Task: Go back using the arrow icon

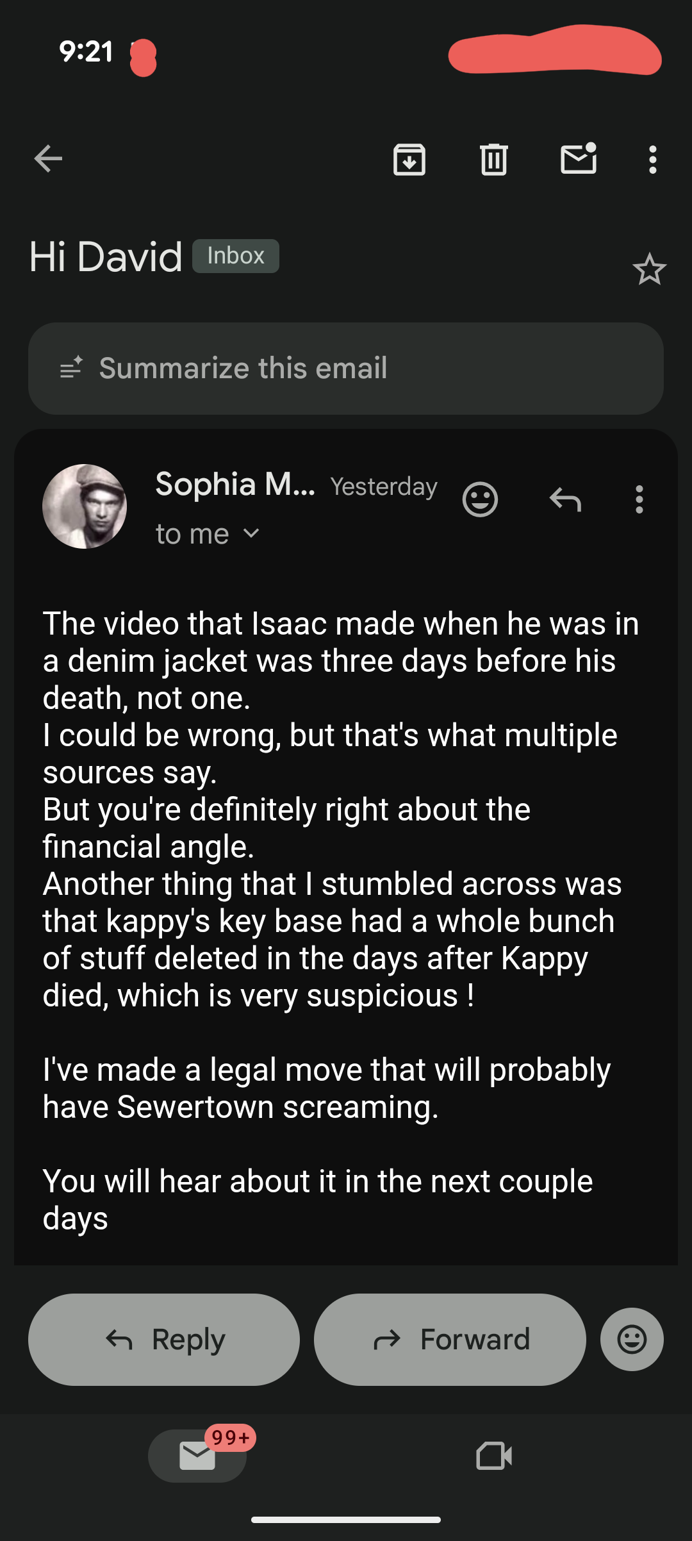Action: pos(48,159)
